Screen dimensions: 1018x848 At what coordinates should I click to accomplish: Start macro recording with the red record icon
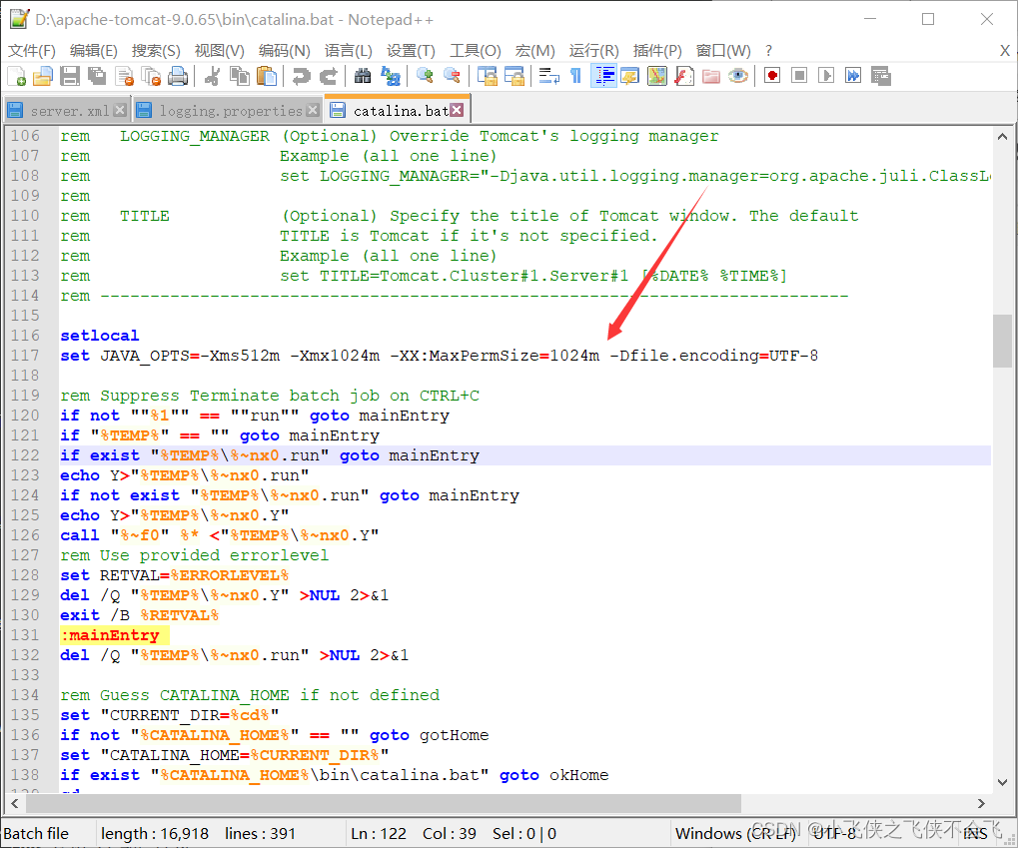click(x=772, y=77)
